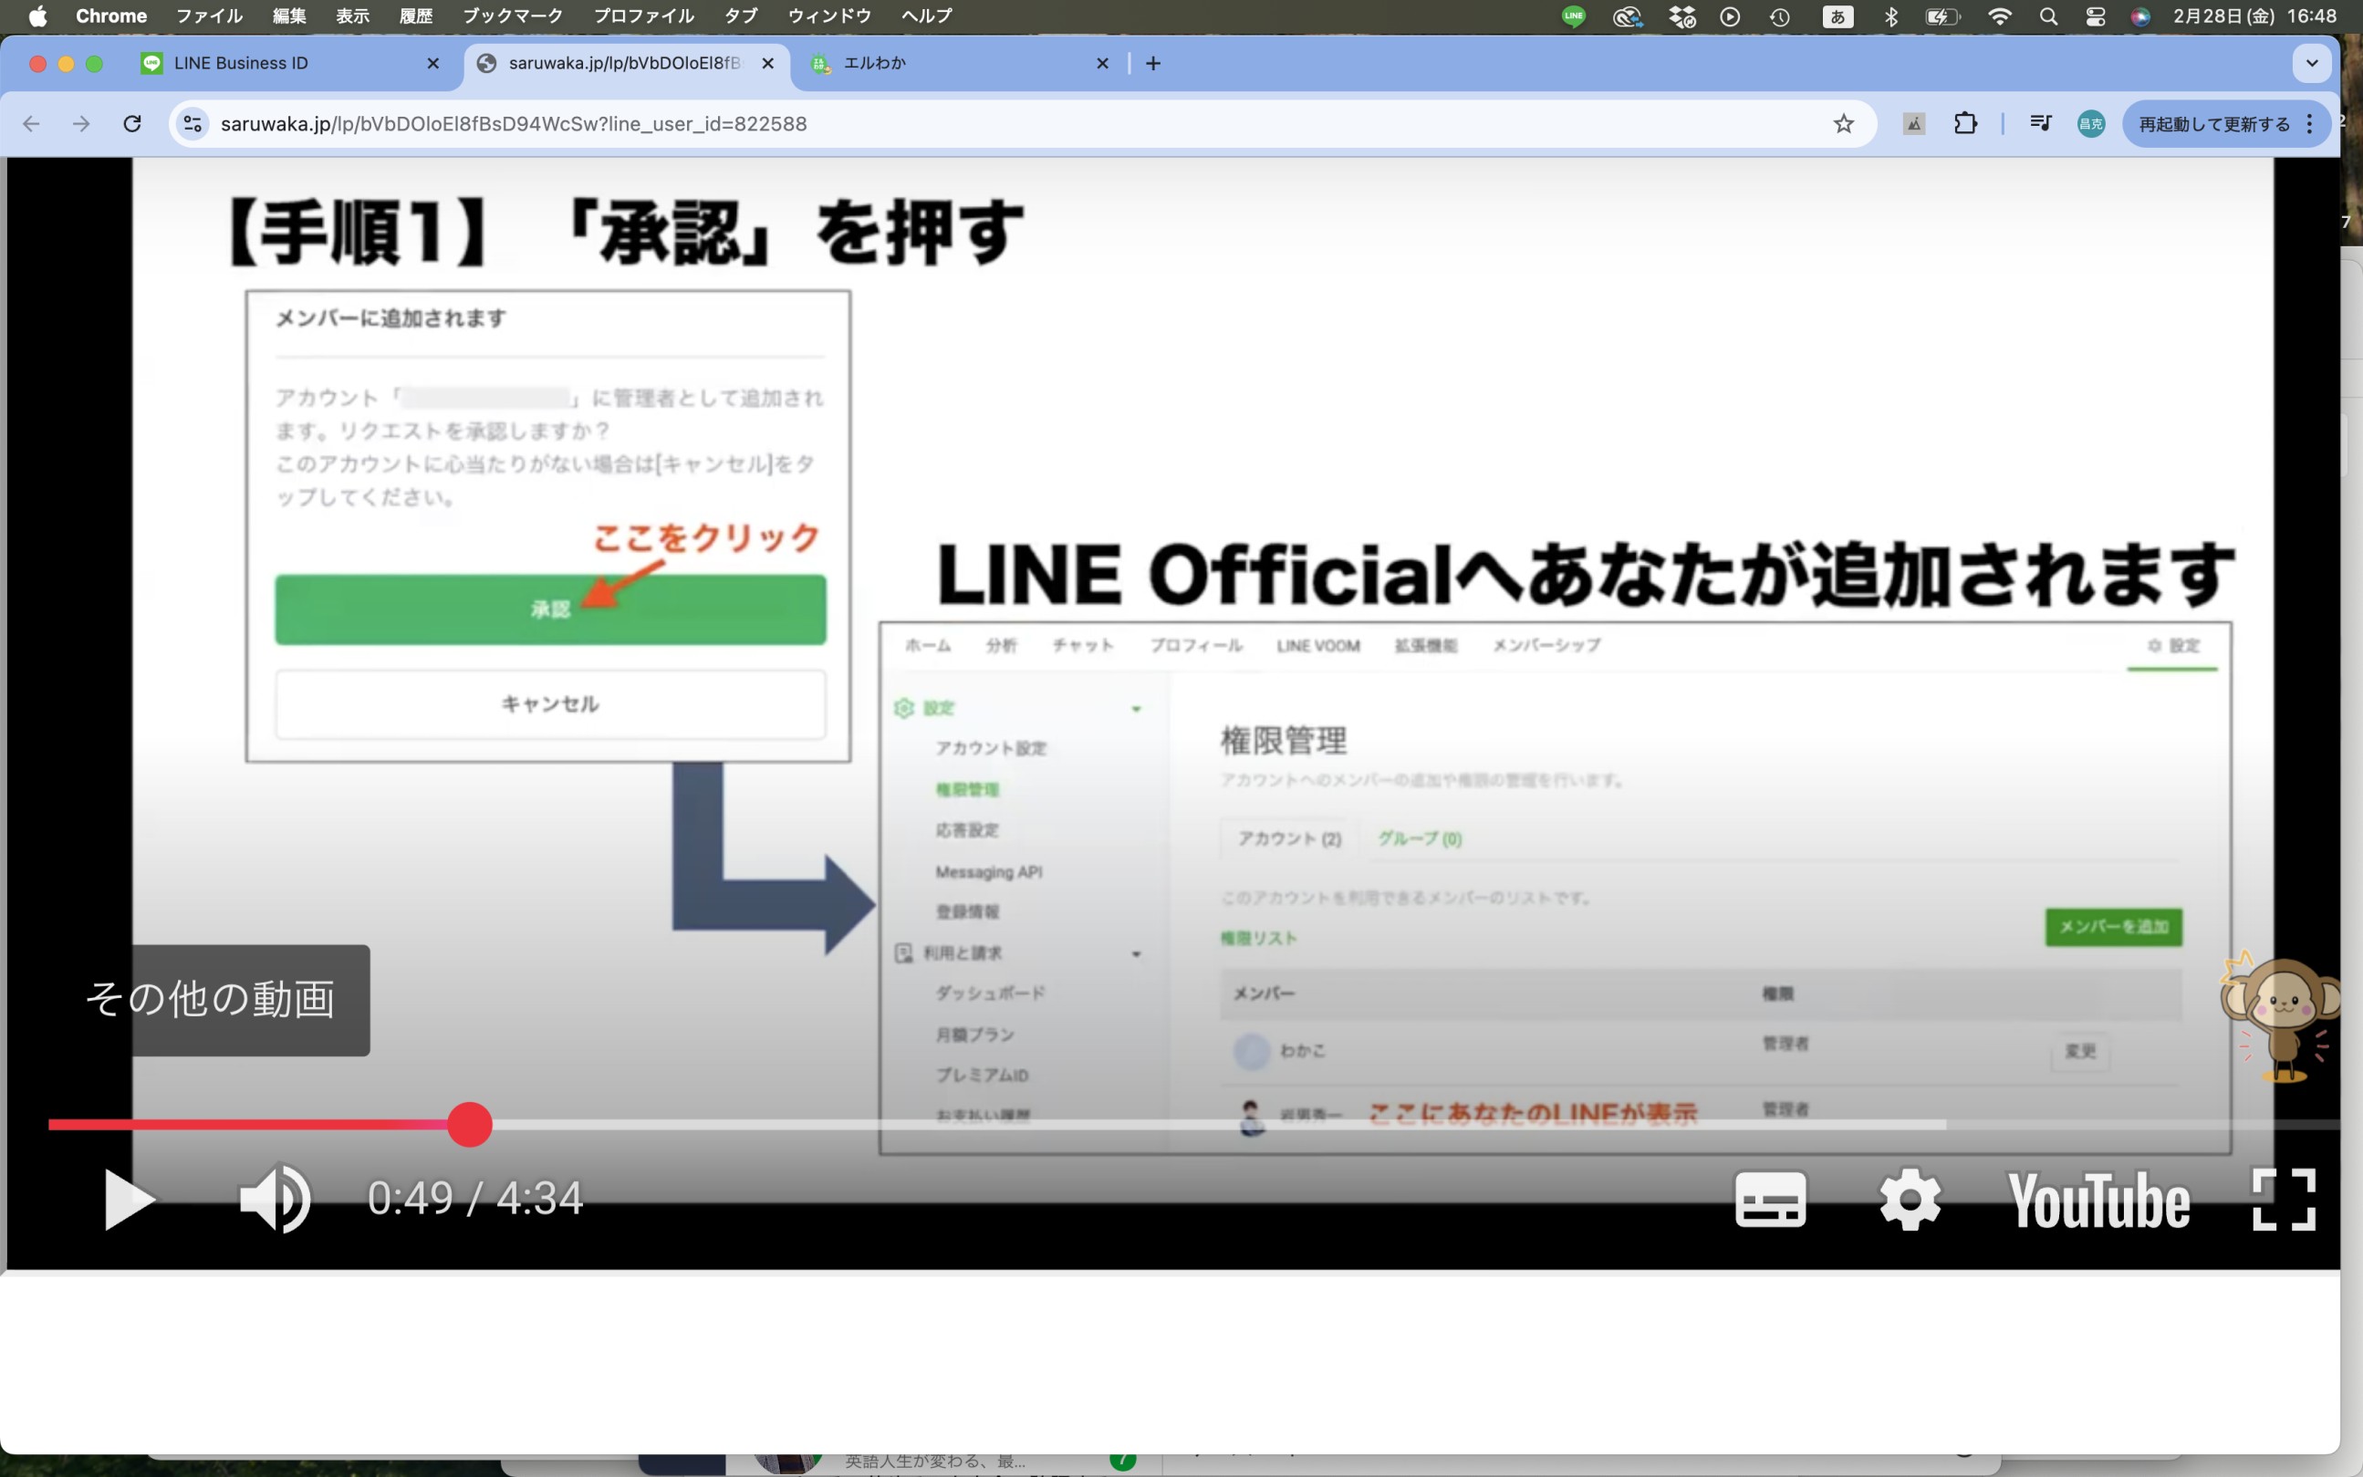Open the 表示 menu

(x=353, y=16)
